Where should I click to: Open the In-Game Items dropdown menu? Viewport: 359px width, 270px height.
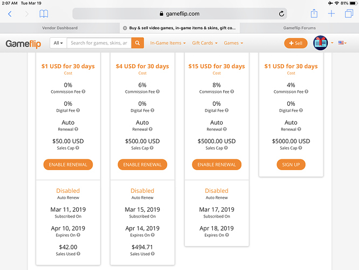click(x=168, y=43)
